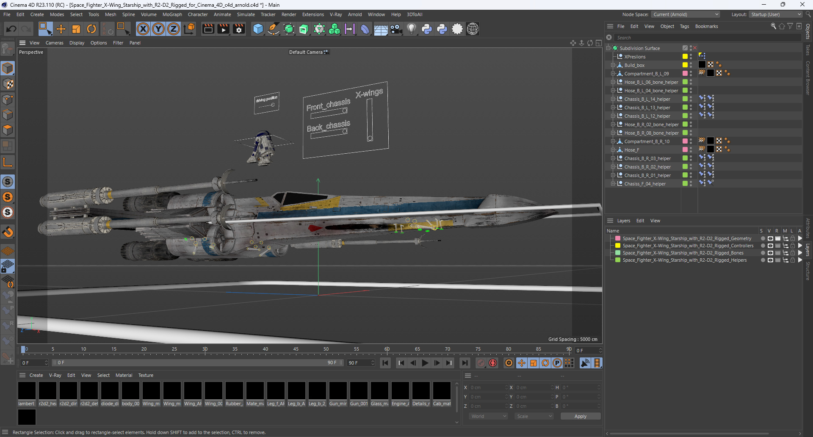813x437 pixels.
Task: Click the Axis L-shaped tool icon
Action: (x=8, y=162)
